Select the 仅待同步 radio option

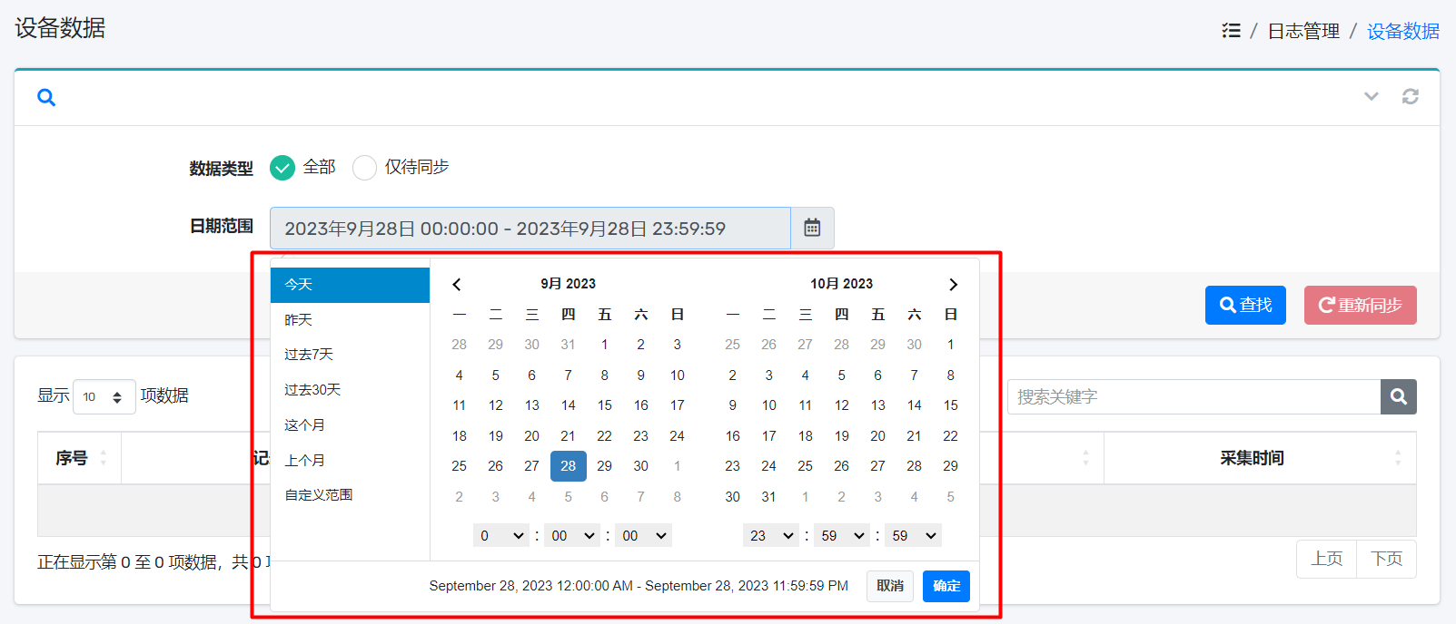[x=364, y=168]
